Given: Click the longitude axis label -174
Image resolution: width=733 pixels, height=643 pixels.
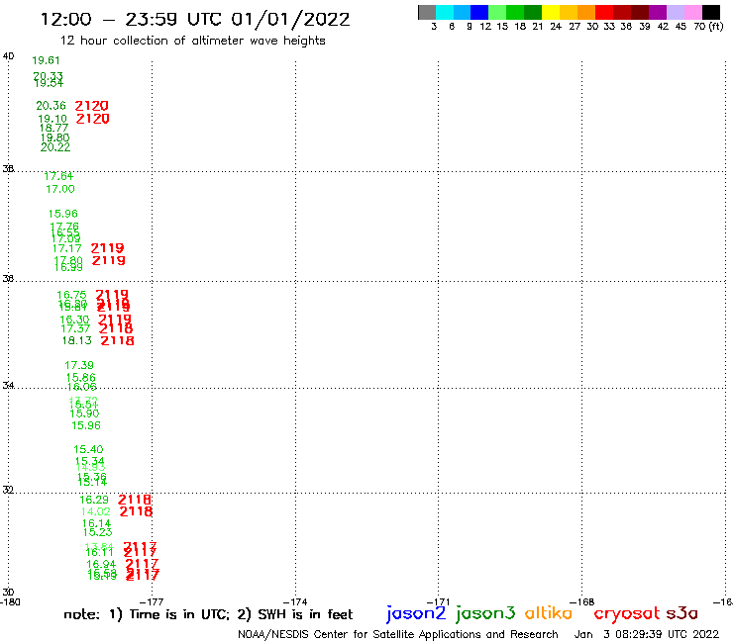Looking at the screenshot, I should click(295, 602).
